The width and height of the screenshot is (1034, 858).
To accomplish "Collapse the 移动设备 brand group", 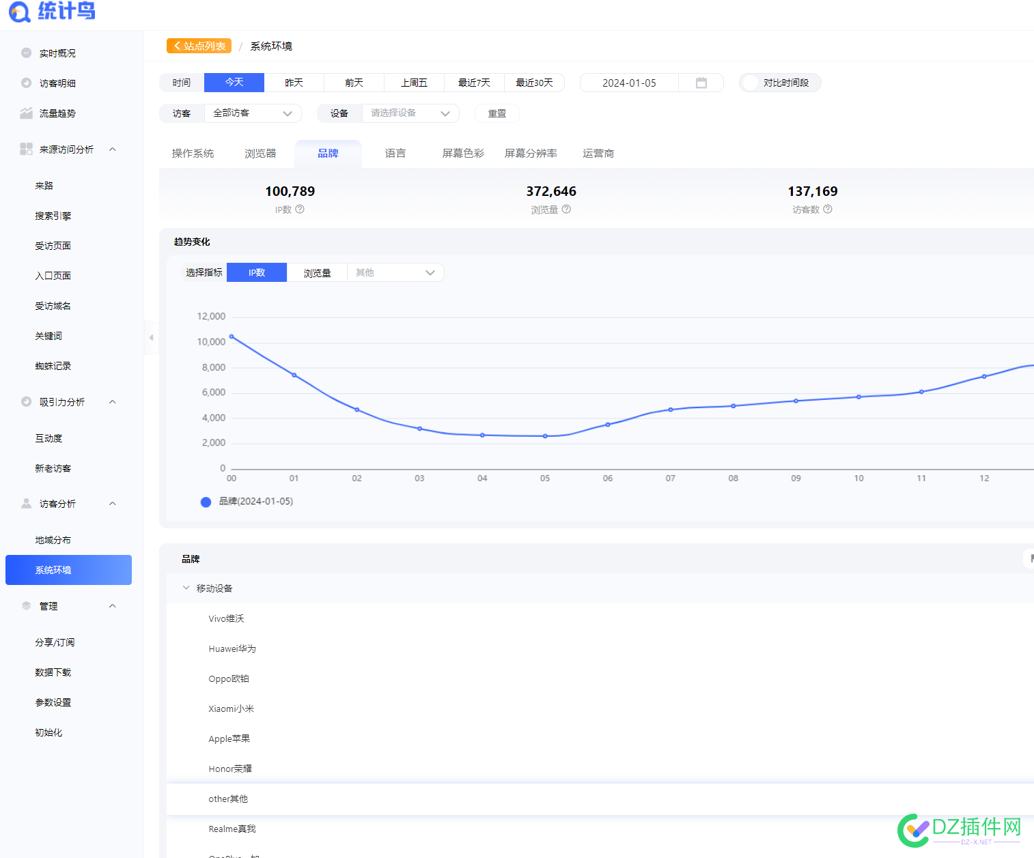I will (x=186, y=588).
